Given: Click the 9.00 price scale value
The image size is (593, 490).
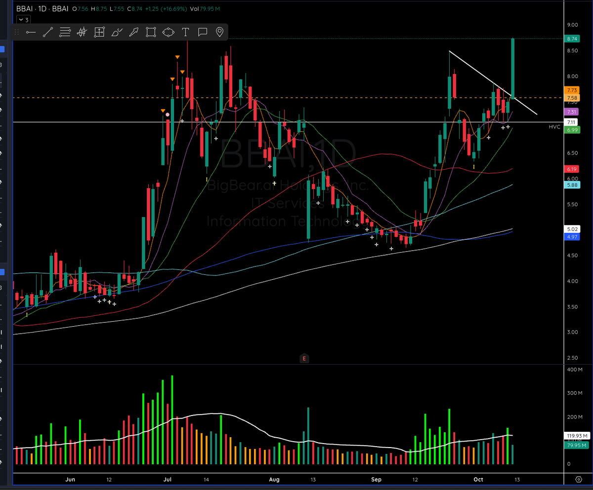Looking at the screenshot, I should pyautogui.click(x=573, y=25).
